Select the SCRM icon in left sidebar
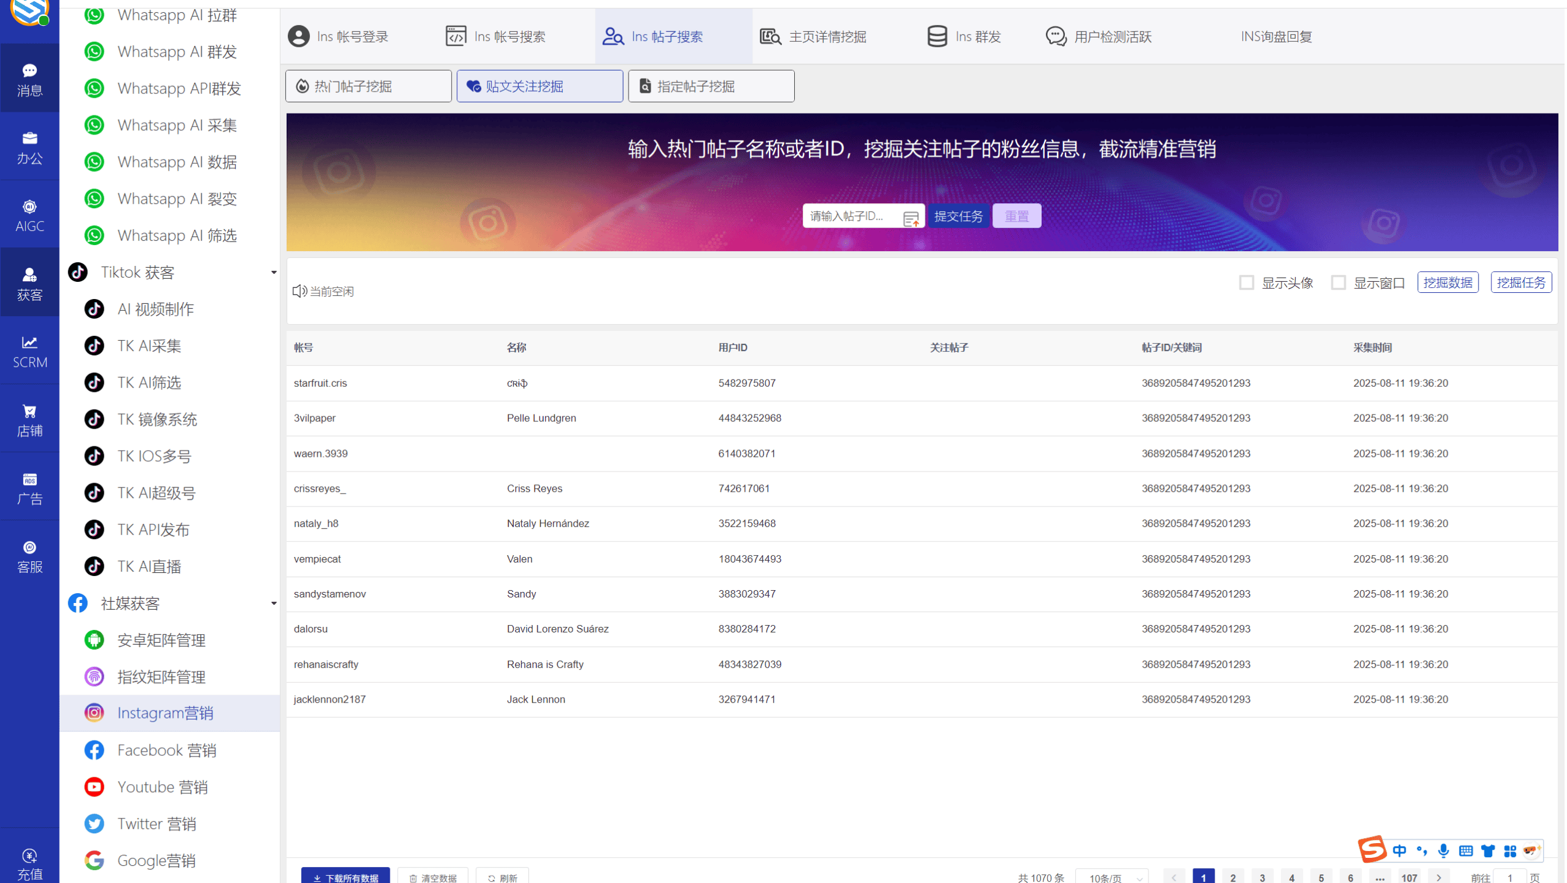Viewport: 1567px width, 883px height. (29, 351)
